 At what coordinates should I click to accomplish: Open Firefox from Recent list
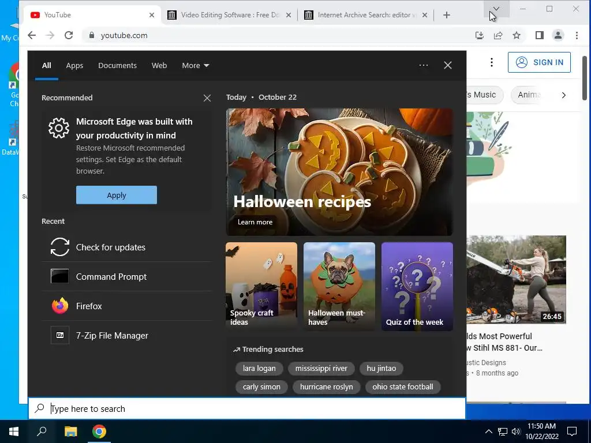click(x=127, y=306)
